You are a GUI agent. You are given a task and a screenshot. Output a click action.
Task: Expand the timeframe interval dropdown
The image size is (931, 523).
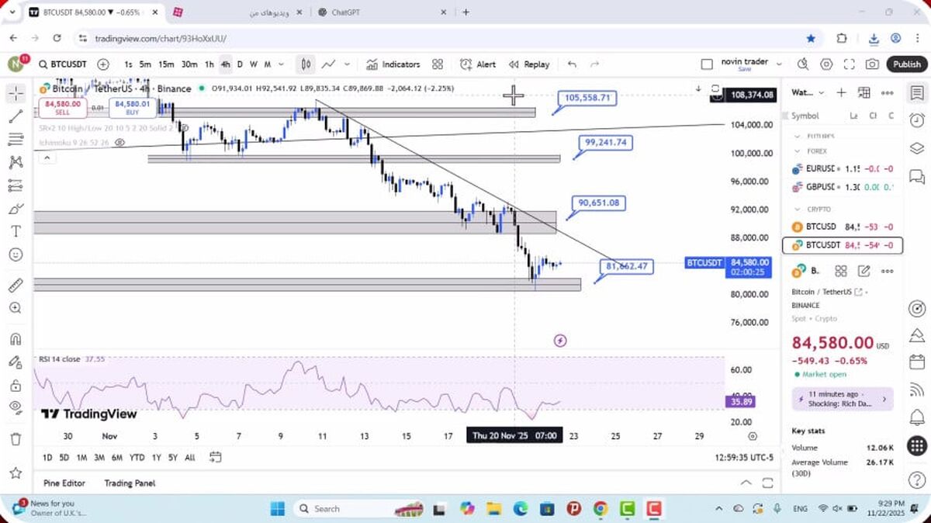point(281,64)
